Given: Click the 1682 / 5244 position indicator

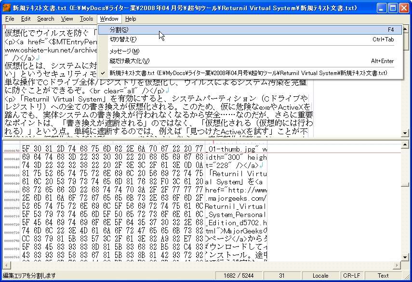Looking at the screenshot, I should click(x=239, y=276).
